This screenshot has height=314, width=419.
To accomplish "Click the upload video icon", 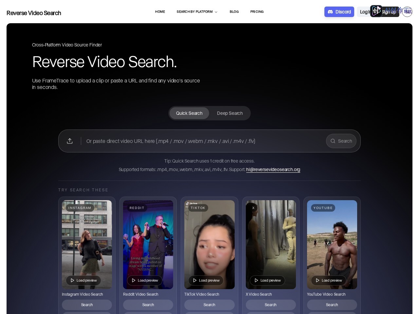I will (x=70, y=141).
